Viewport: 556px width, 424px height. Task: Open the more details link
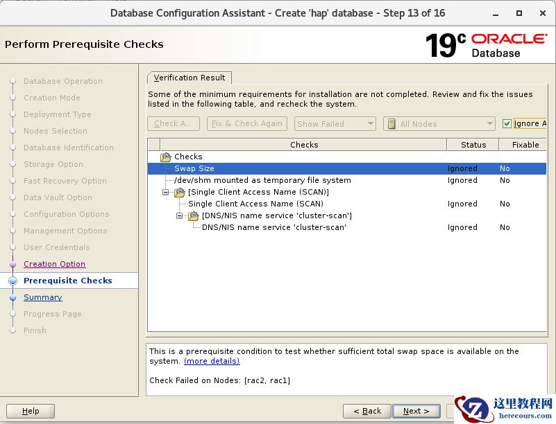(x=212, y=361)
